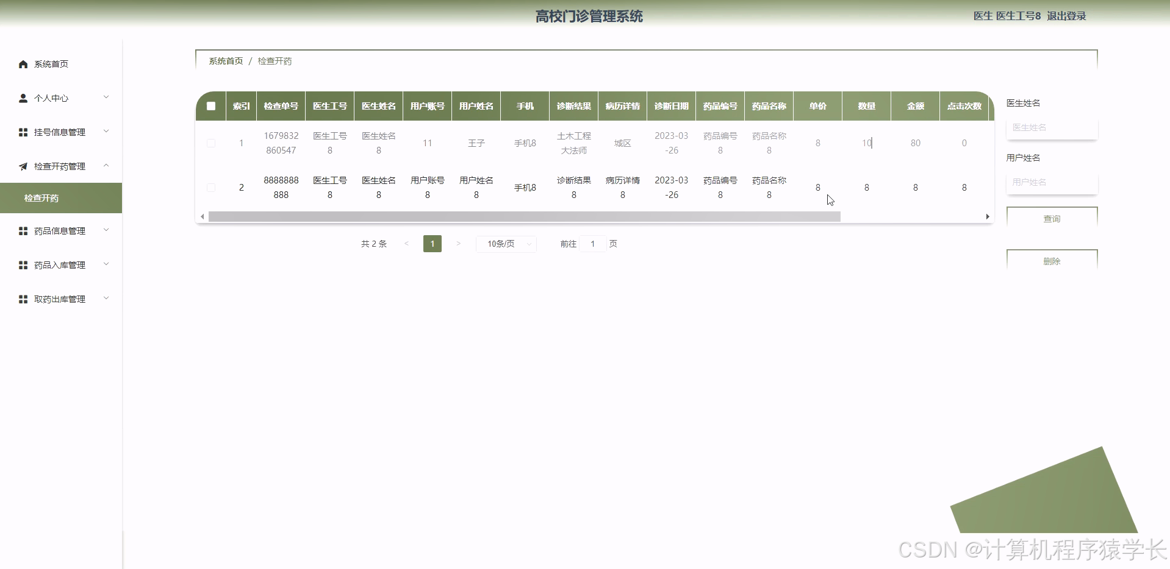Click the 单价 column header
Viewport: 1170px width, 569px height.
point(818,106)
